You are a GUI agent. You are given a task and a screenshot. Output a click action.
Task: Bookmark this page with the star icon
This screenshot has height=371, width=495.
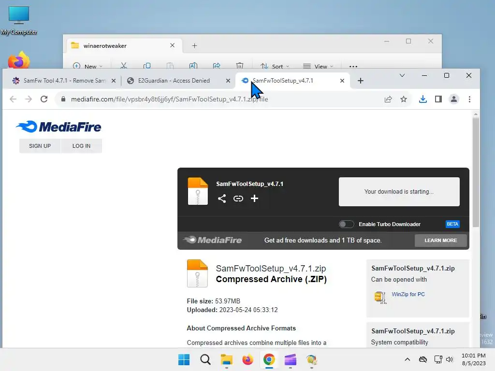(404, 99)
